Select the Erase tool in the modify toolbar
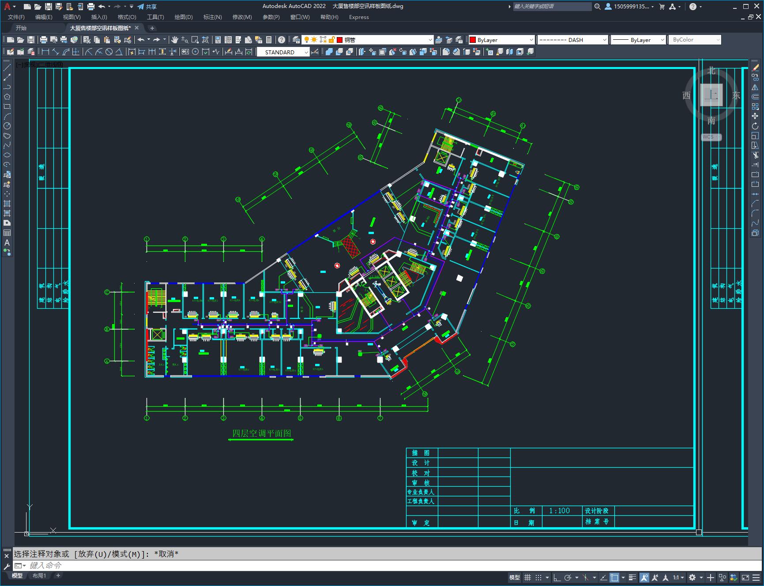This screenshot has height=586, width=764. coord(755,68)
